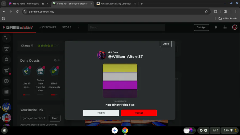Open the friends icon in top bar
The image size is (240, 135).
point(225,27)
